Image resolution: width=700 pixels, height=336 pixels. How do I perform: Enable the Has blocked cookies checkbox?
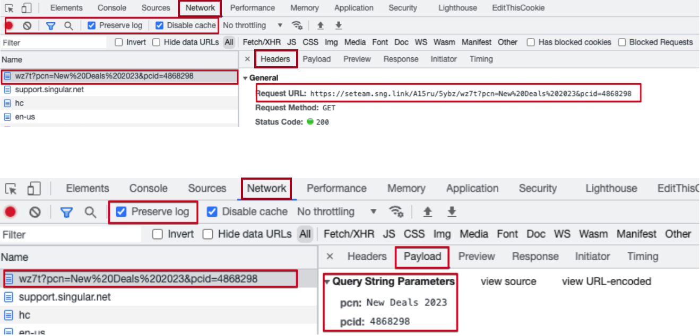click(531, 42)
